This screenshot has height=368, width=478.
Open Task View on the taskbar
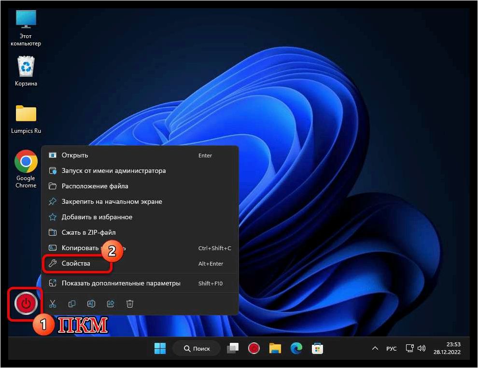coord(233,348)
